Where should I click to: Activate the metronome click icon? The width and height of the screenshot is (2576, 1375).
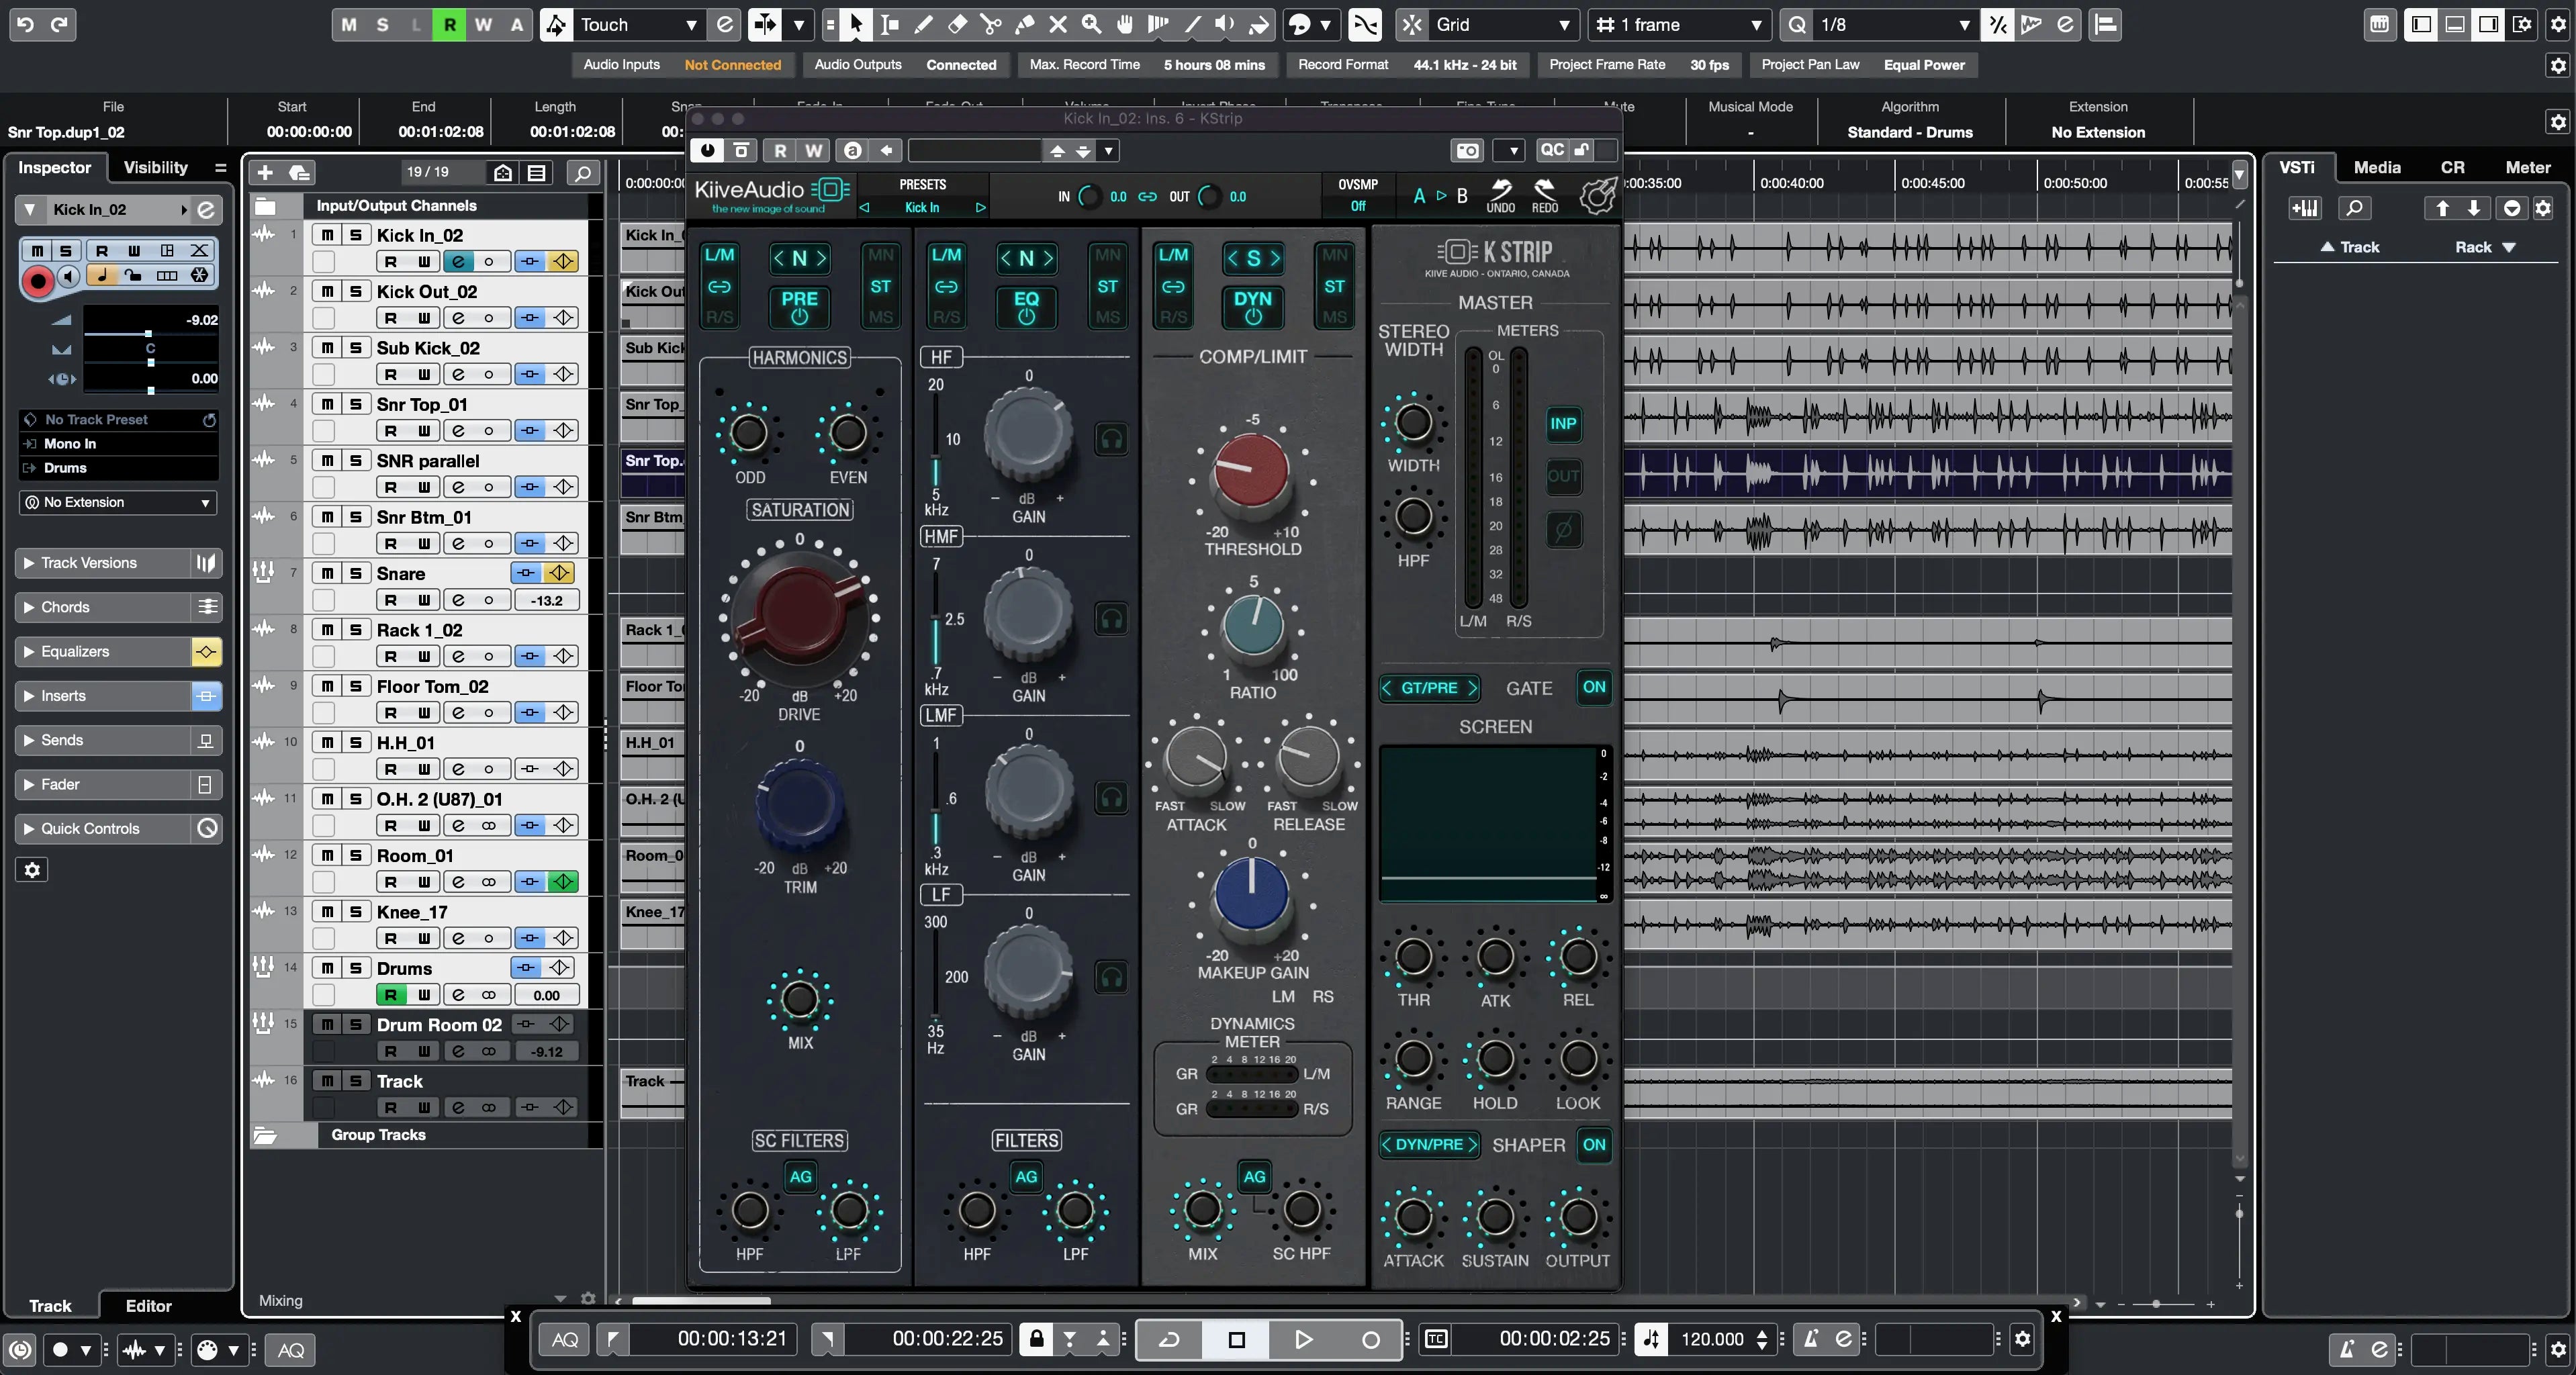(1810, 1339)
